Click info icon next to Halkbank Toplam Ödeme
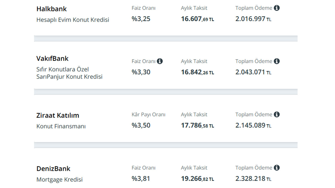 pyautogui.click(x=277, y=8)
